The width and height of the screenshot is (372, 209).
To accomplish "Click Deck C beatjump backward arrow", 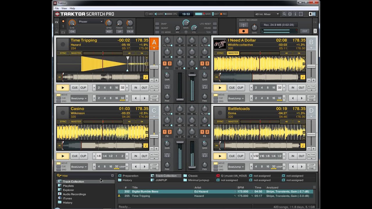I will pos(136,167).
